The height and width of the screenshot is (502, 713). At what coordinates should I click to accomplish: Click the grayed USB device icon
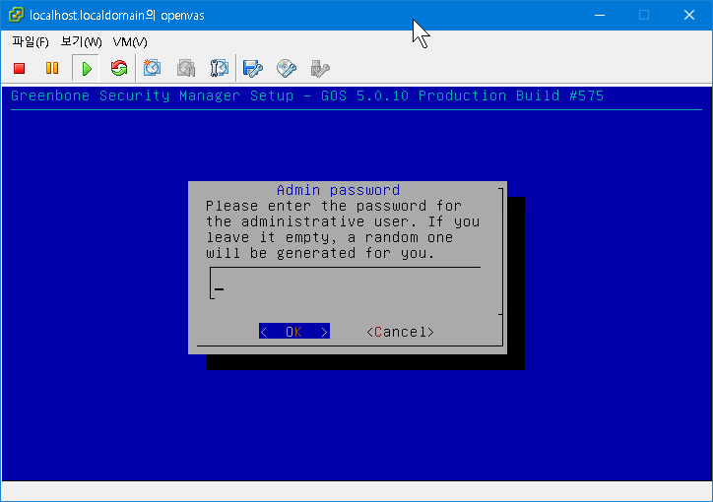320,68
